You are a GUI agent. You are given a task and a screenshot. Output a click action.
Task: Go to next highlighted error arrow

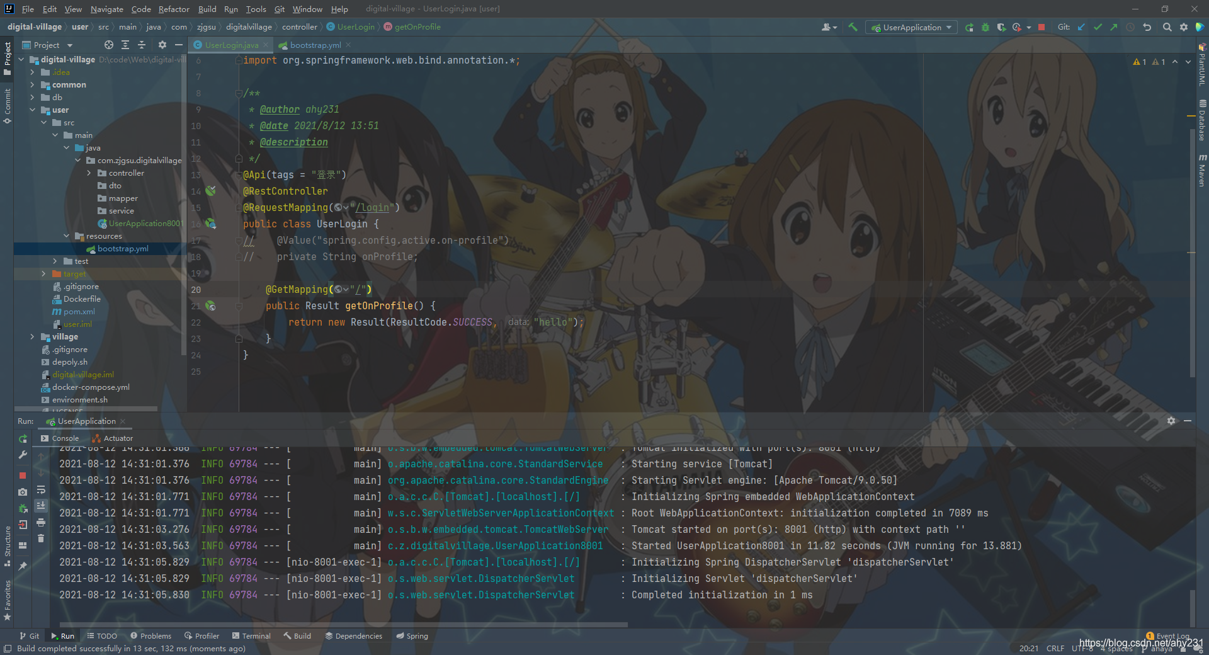1188,62
